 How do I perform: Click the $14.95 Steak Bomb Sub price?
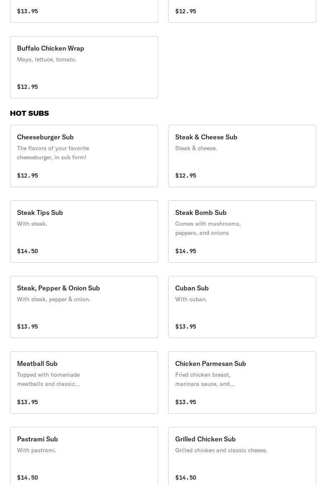point(186,251)
